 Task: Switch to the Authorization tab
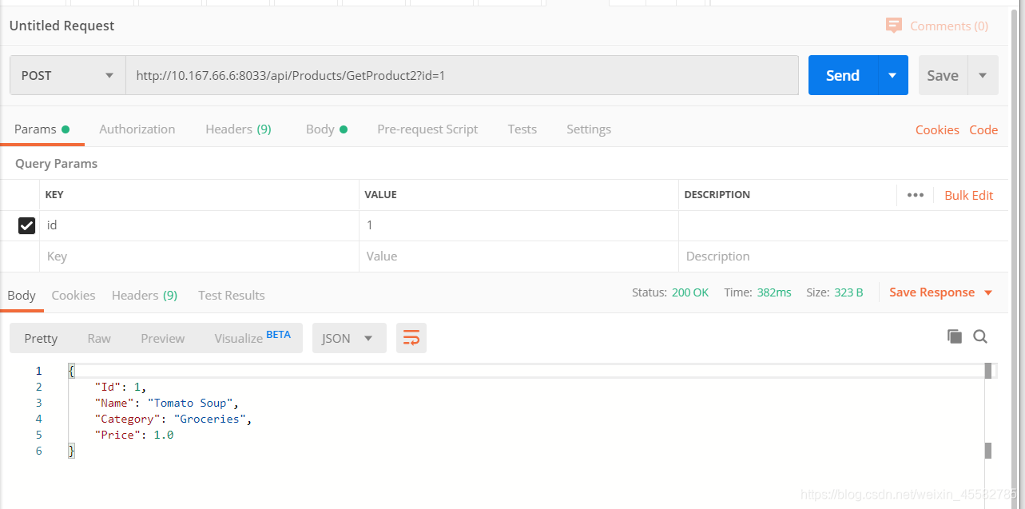(x=137, y=129)
